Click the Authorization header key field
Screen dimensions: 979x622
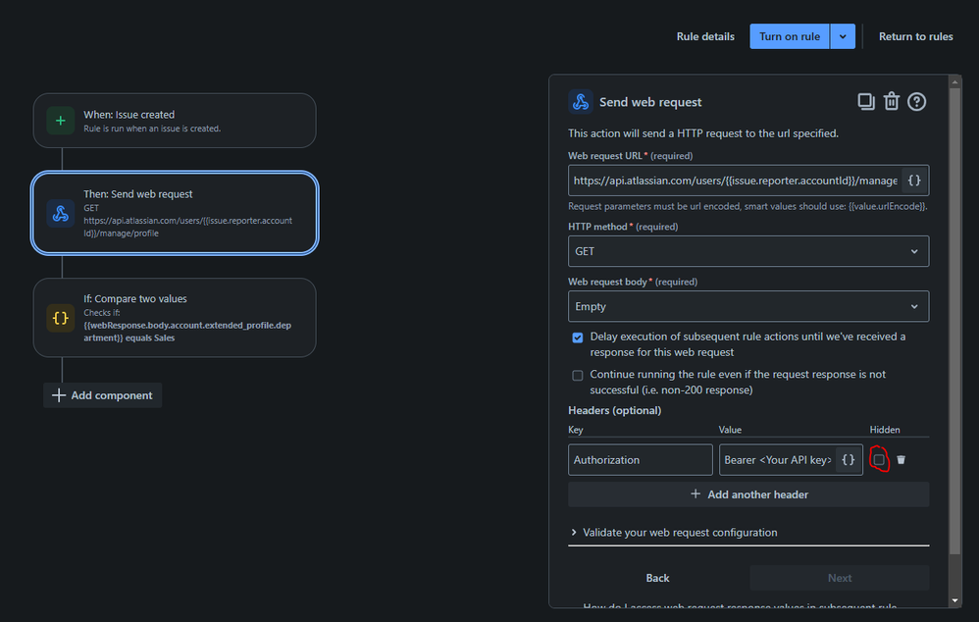[640, 459]
